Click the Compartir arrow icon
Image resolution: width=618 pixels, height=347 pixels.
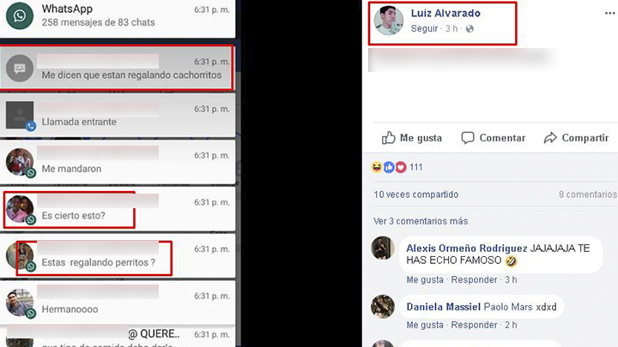[550, 138]
